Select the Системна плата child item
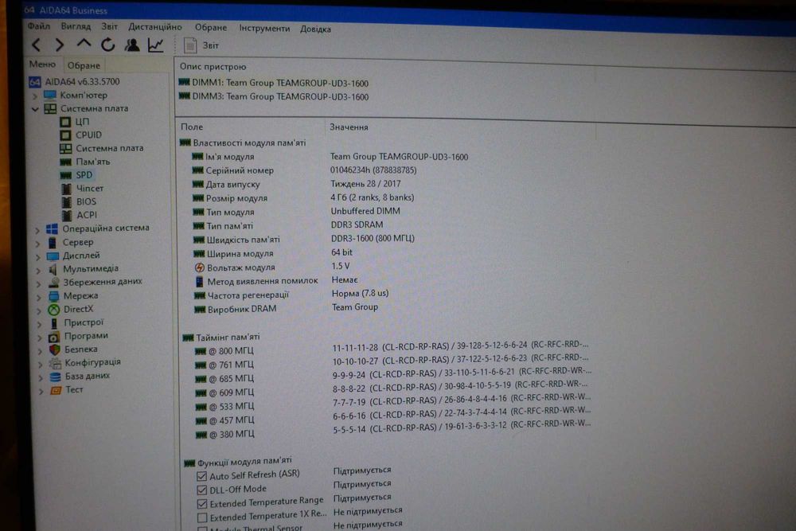Screen dimensions: 796x531 point(102,148)
